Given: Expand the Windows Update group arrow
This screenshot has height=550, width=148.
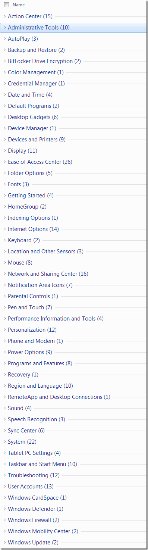Looking at the screenshot, I should tap(4, 543).
